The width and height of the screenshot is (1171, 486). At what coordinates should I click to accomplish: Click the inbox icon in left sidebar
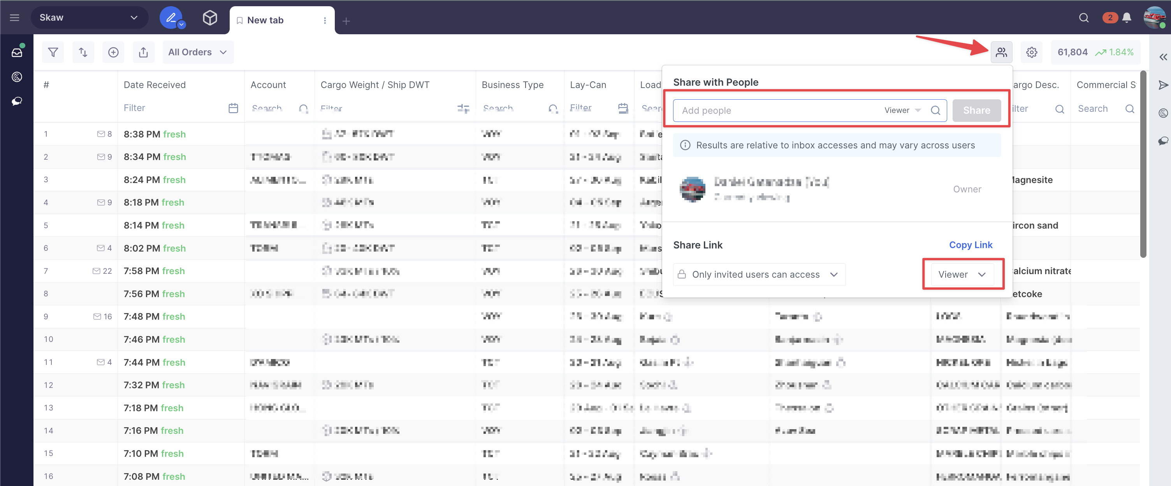pos(17,52)
